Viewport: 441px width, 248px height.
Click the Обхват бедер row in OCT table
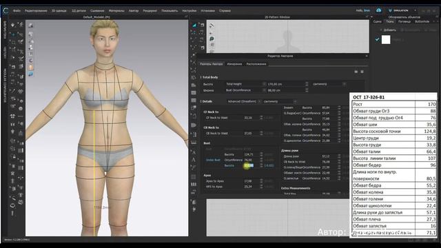pyautogui.click(x=393, y=165)
